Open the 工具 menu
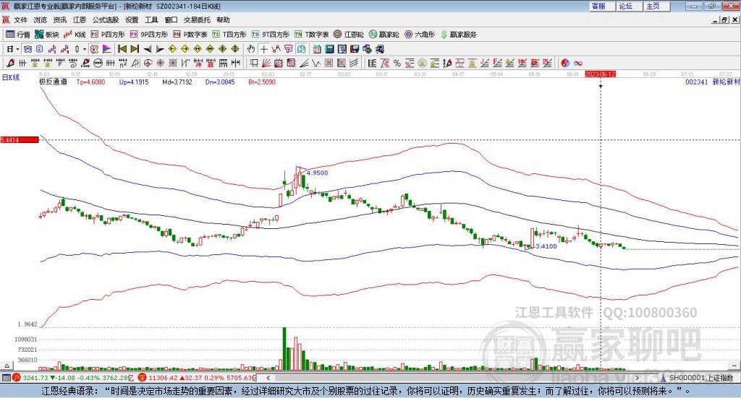 click(151, 20)
